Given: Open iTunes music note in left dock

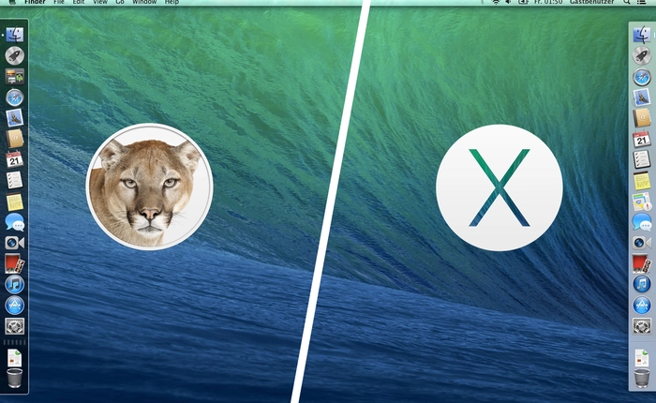Looking at the screenshot, I should click(x=15, y=285).
